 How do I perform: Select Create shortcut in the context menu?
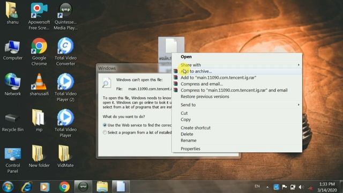(x=237, y=128)
